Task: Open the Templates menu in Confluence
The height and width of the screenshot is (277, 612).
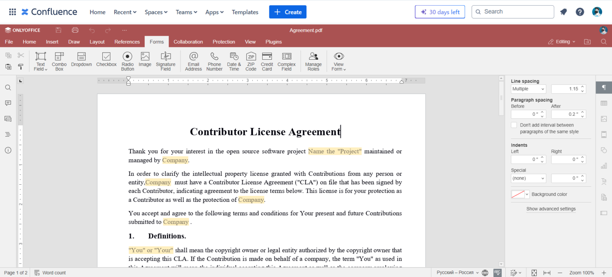Action: tap(245, 12)
